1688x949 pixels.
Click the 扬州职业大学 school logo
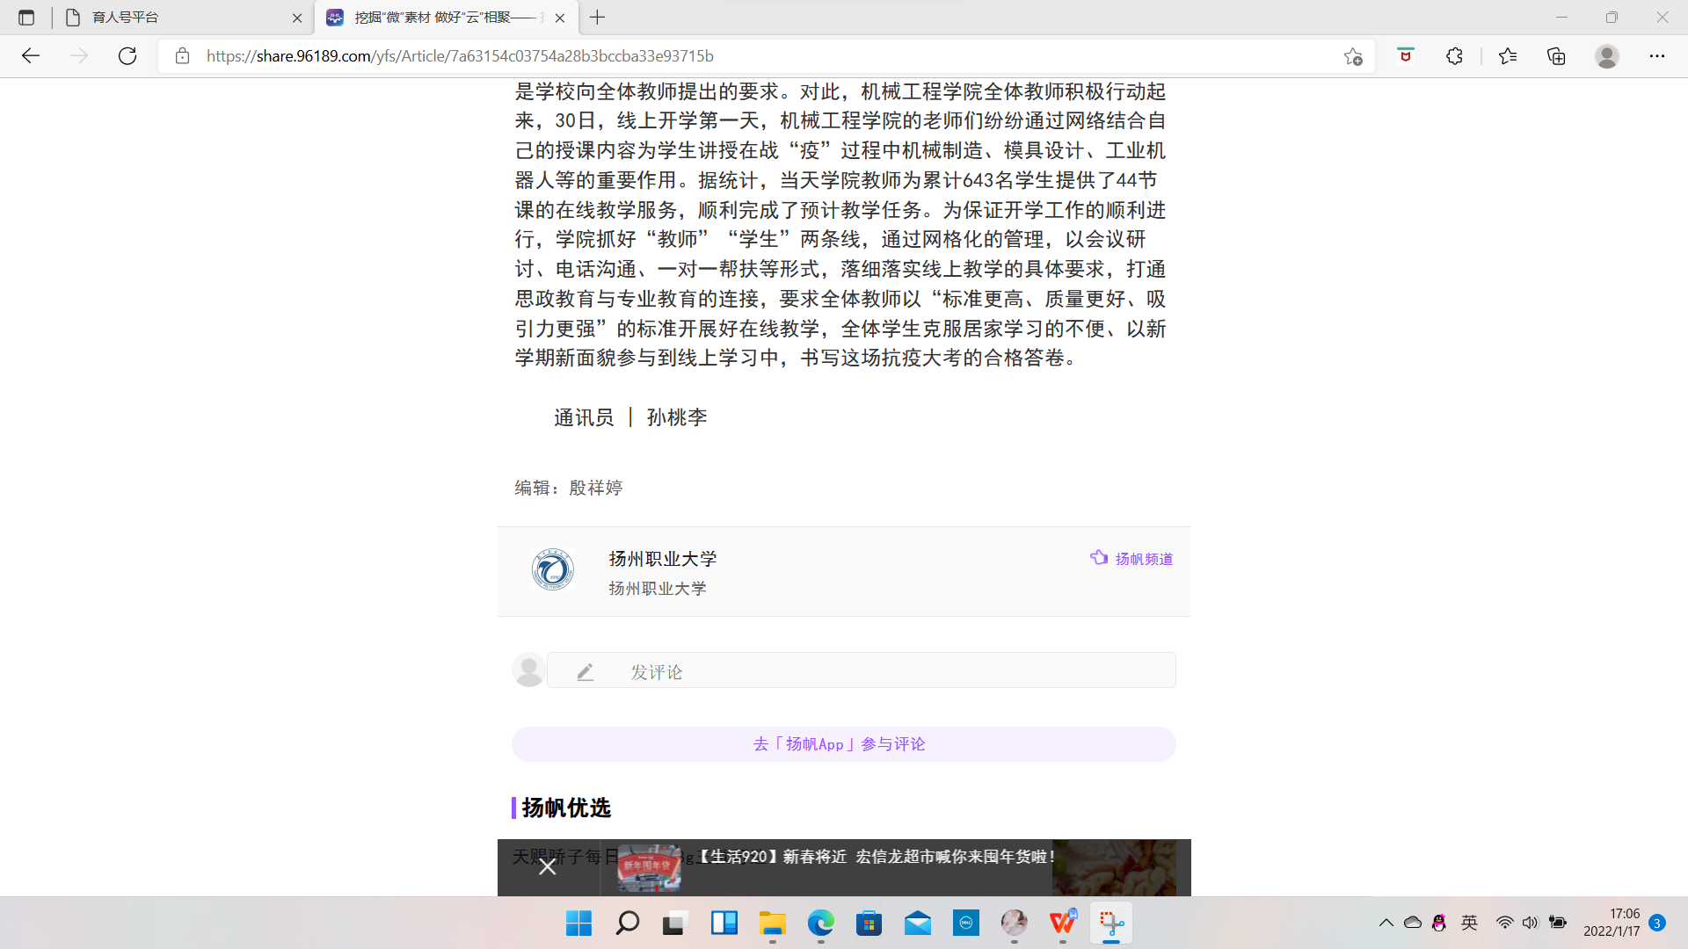552,569
